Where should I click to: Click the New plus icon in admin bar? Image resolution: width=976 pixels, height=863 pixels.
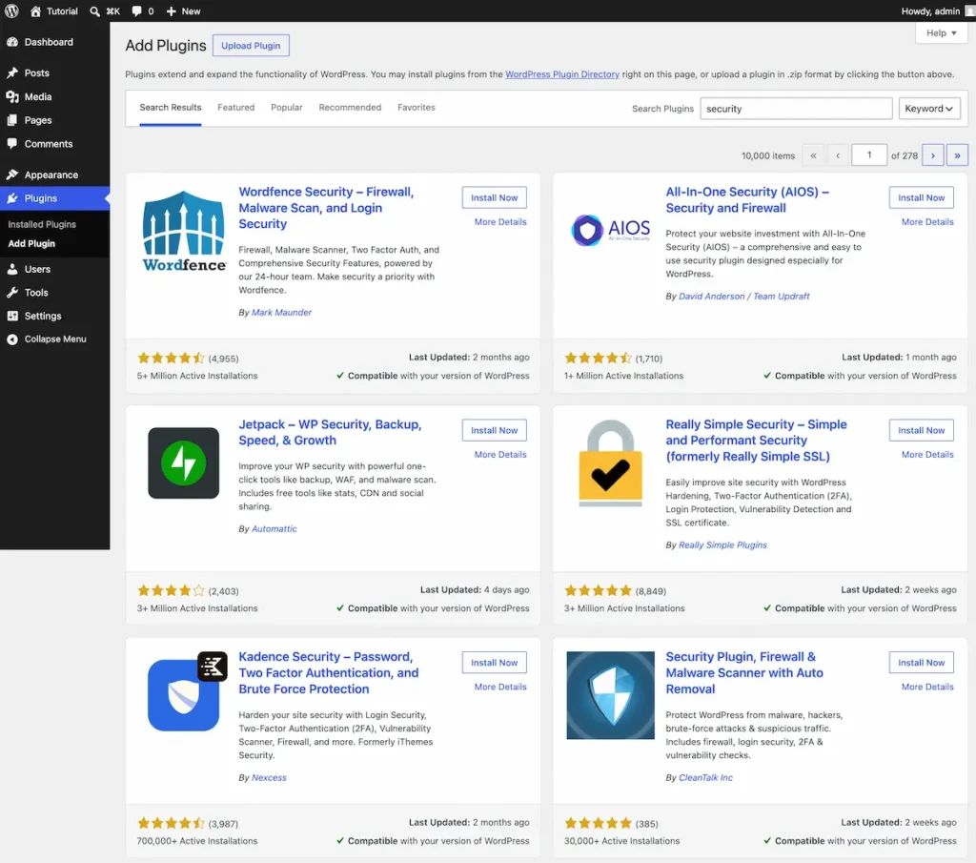[x=172, y=11]
